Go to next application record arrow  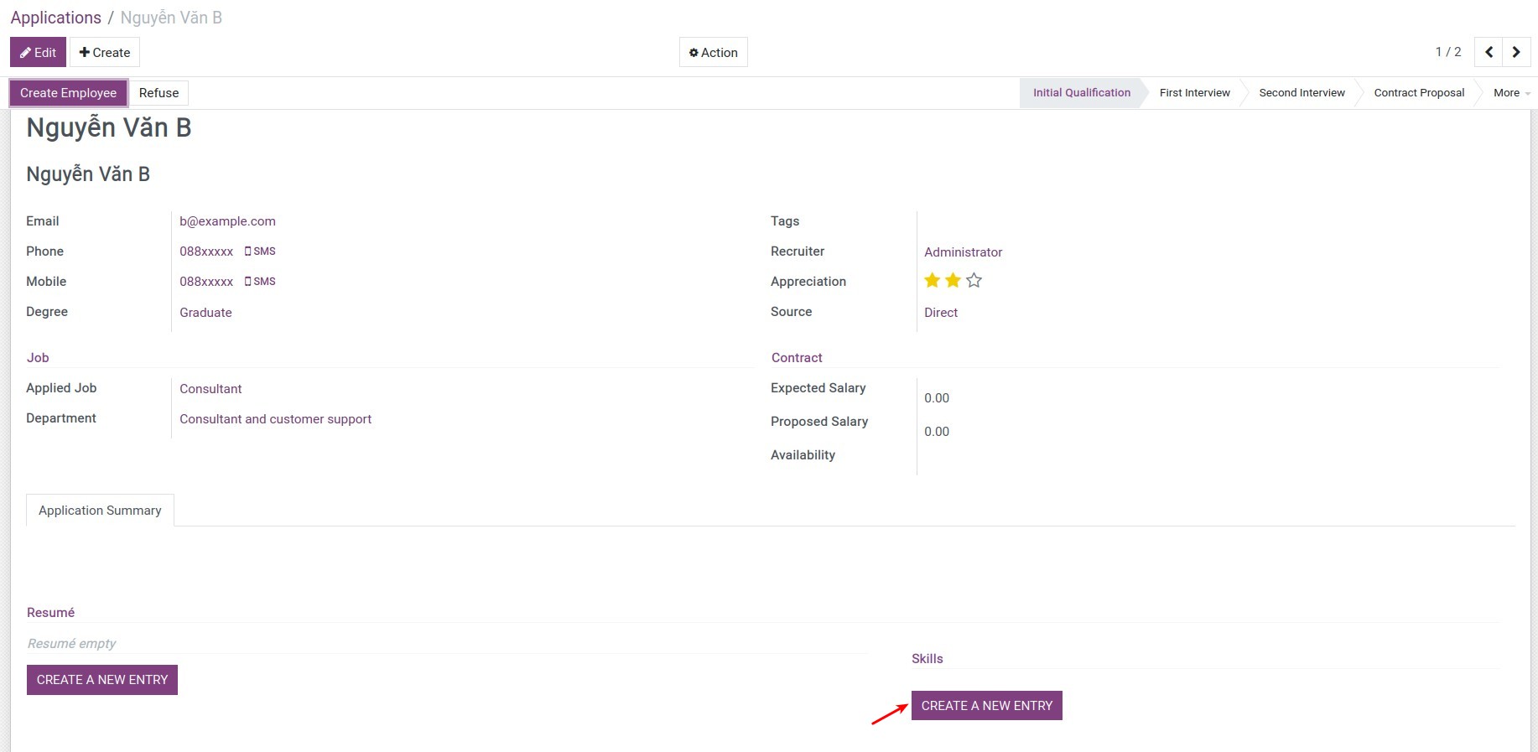pyautogui.click(x=1516, y=52)
